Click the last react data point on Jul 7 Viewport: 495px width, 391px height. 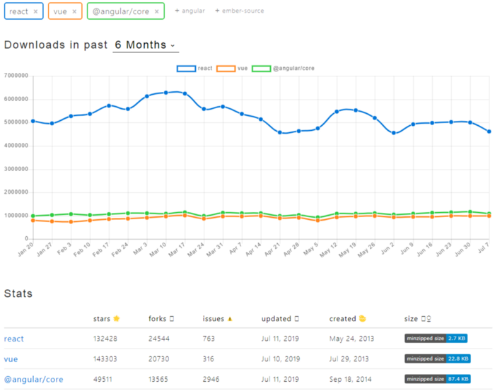[489, 132]
